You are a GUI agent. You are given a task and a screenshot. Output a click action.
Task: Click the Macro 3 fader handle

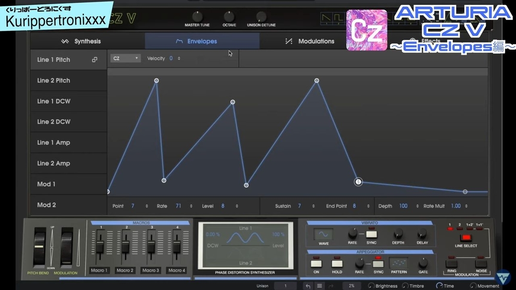click(x=151, y=247)
